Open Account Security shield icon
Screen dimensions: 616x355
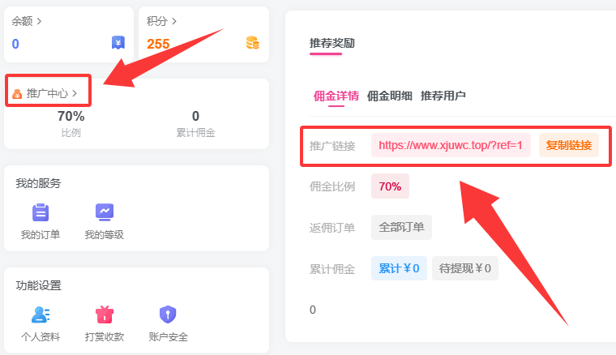(x=168, y=314)
